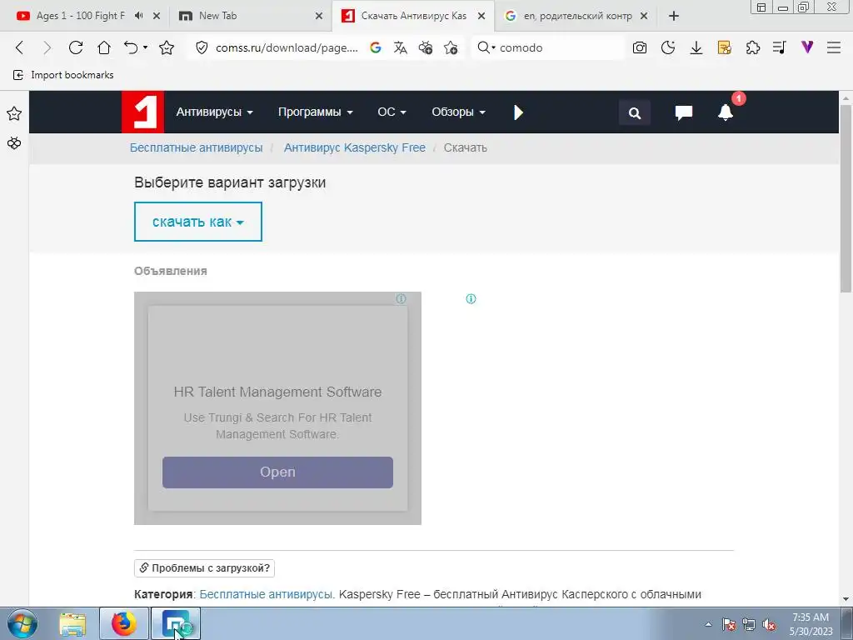853x640 pixels.
Task: Open the translate page icon
Action: (401, 47)
